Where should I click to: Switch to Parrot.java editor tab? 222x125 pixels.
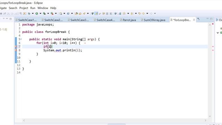point(128,20)
